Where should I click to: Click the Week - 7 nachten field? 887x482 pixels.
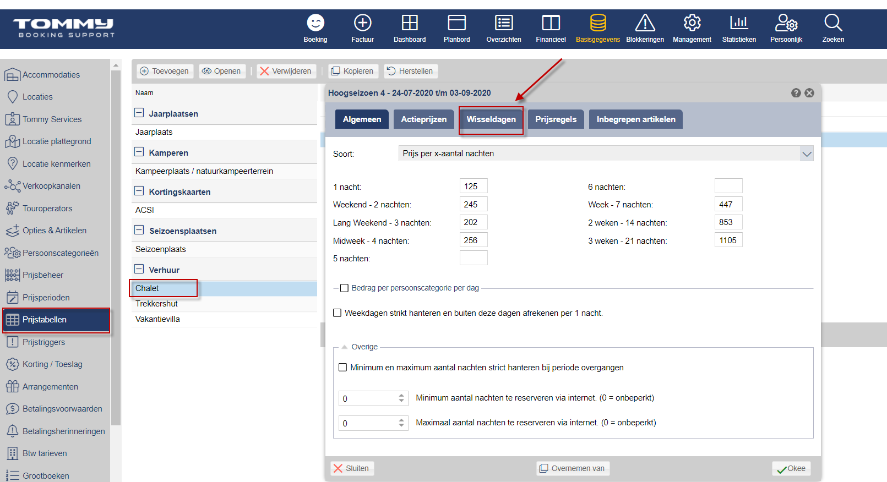728,204
